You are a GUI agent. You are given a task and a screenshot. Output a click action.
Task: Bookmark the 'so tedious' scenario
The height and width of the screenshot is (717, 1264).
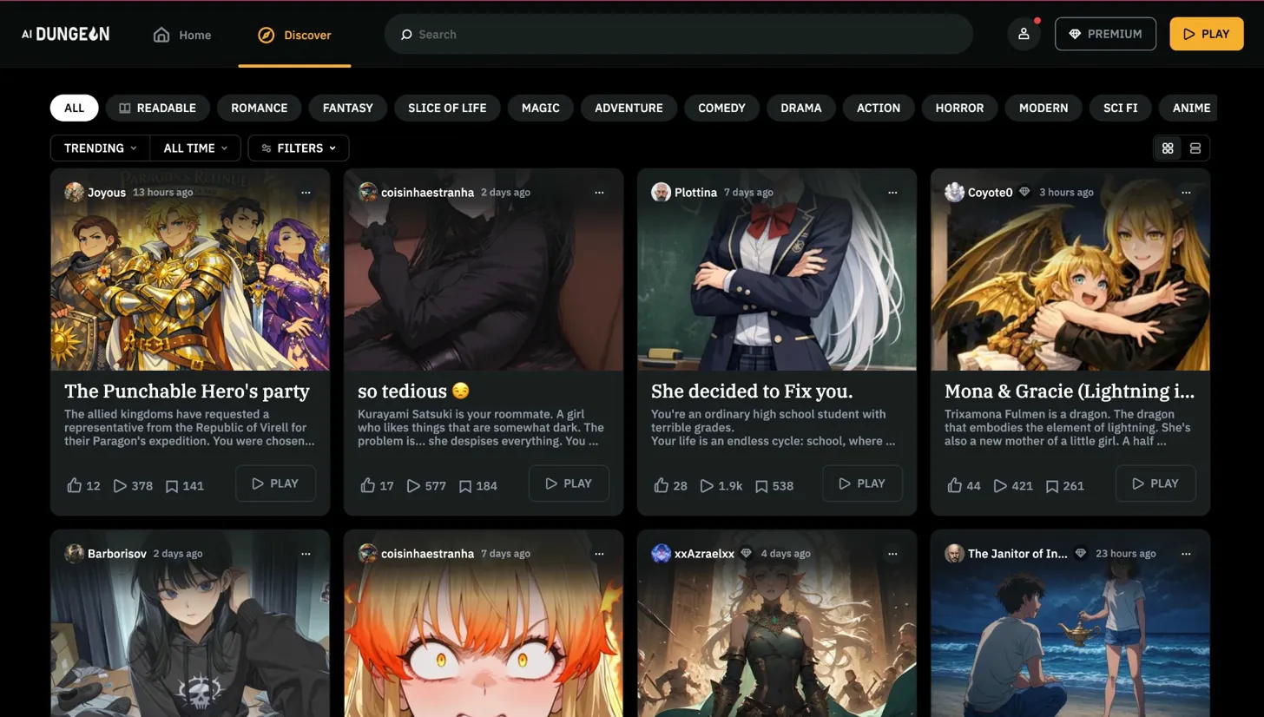point(465,485)
